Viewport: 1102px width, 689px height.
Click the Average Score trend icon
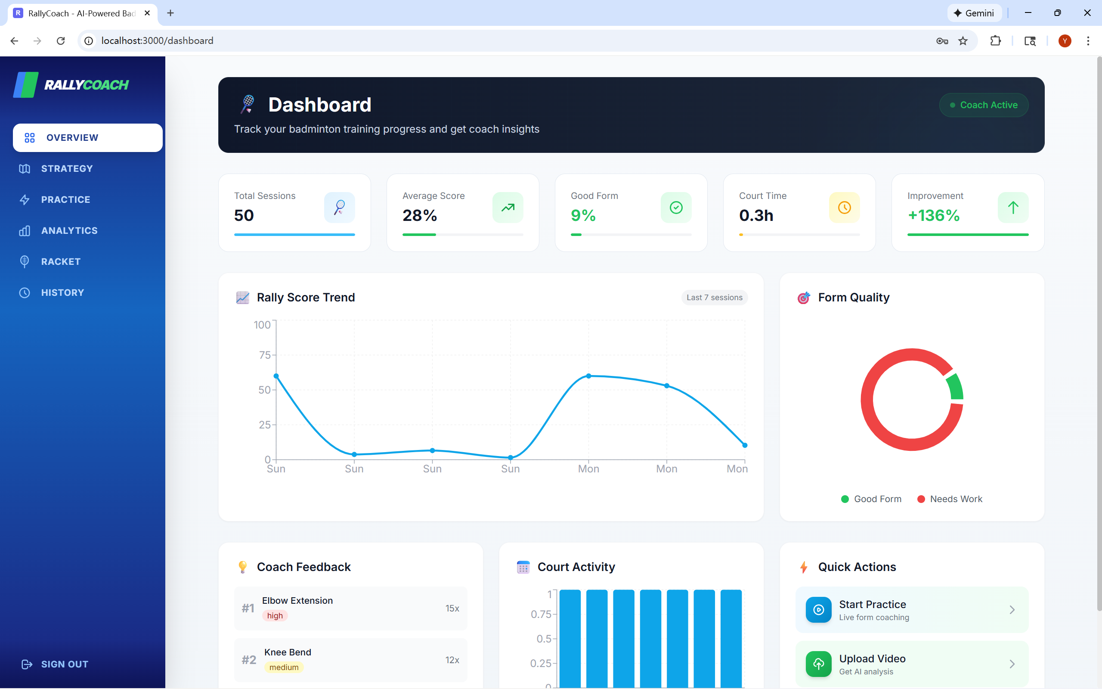click(508, 208)
